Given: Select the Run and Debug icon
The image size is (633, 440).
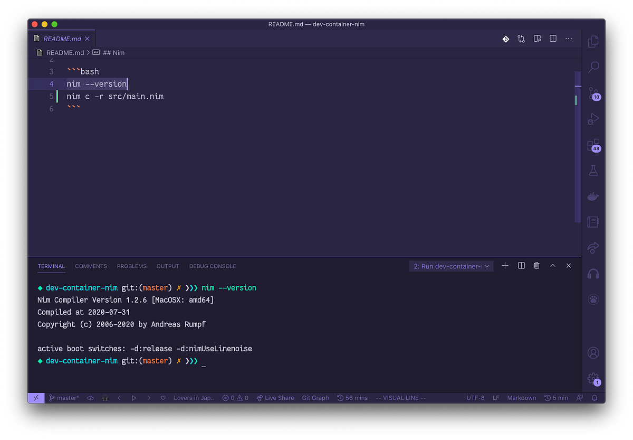Looking at the screenshot, I should click(593, 119).
